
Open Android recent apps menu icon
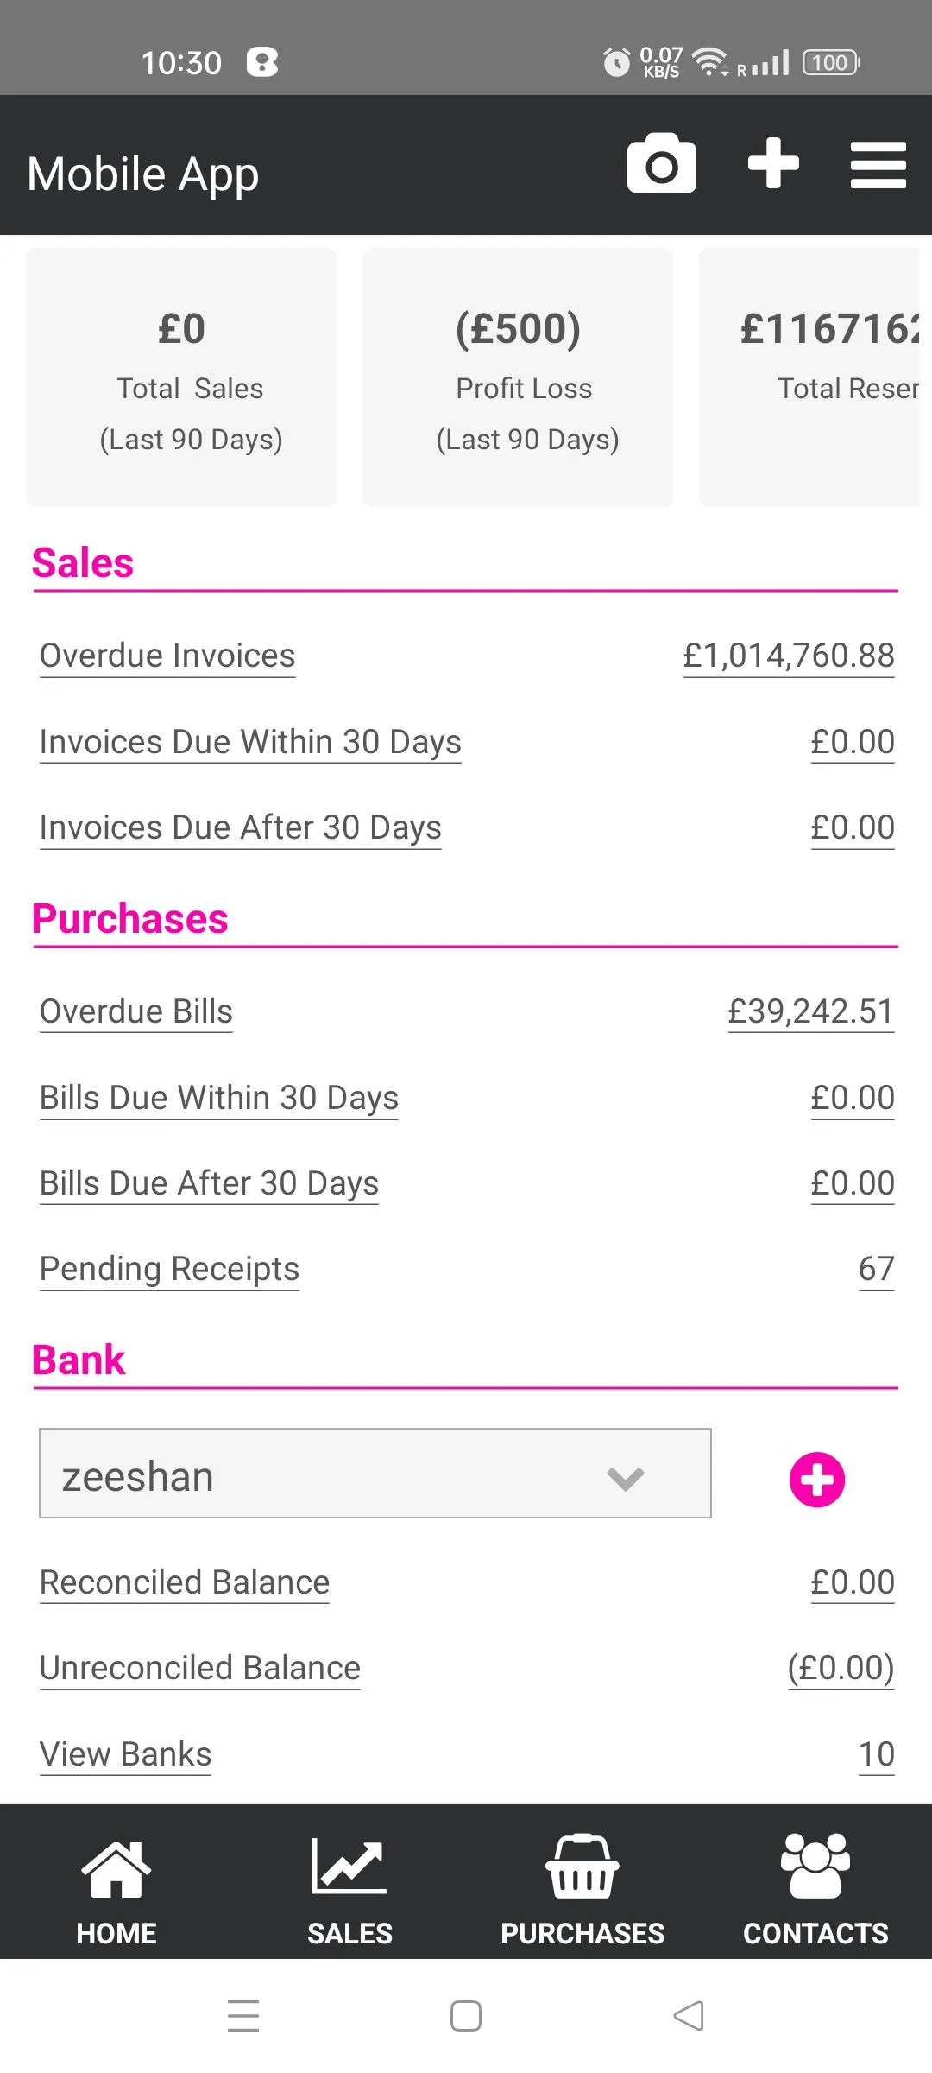click(243, 2016)
